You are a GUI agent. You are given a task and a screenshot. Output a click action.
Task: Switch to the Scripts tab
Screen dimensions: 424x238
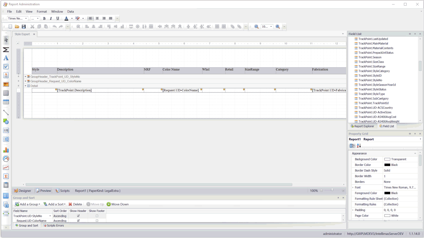tap(63, 191)
